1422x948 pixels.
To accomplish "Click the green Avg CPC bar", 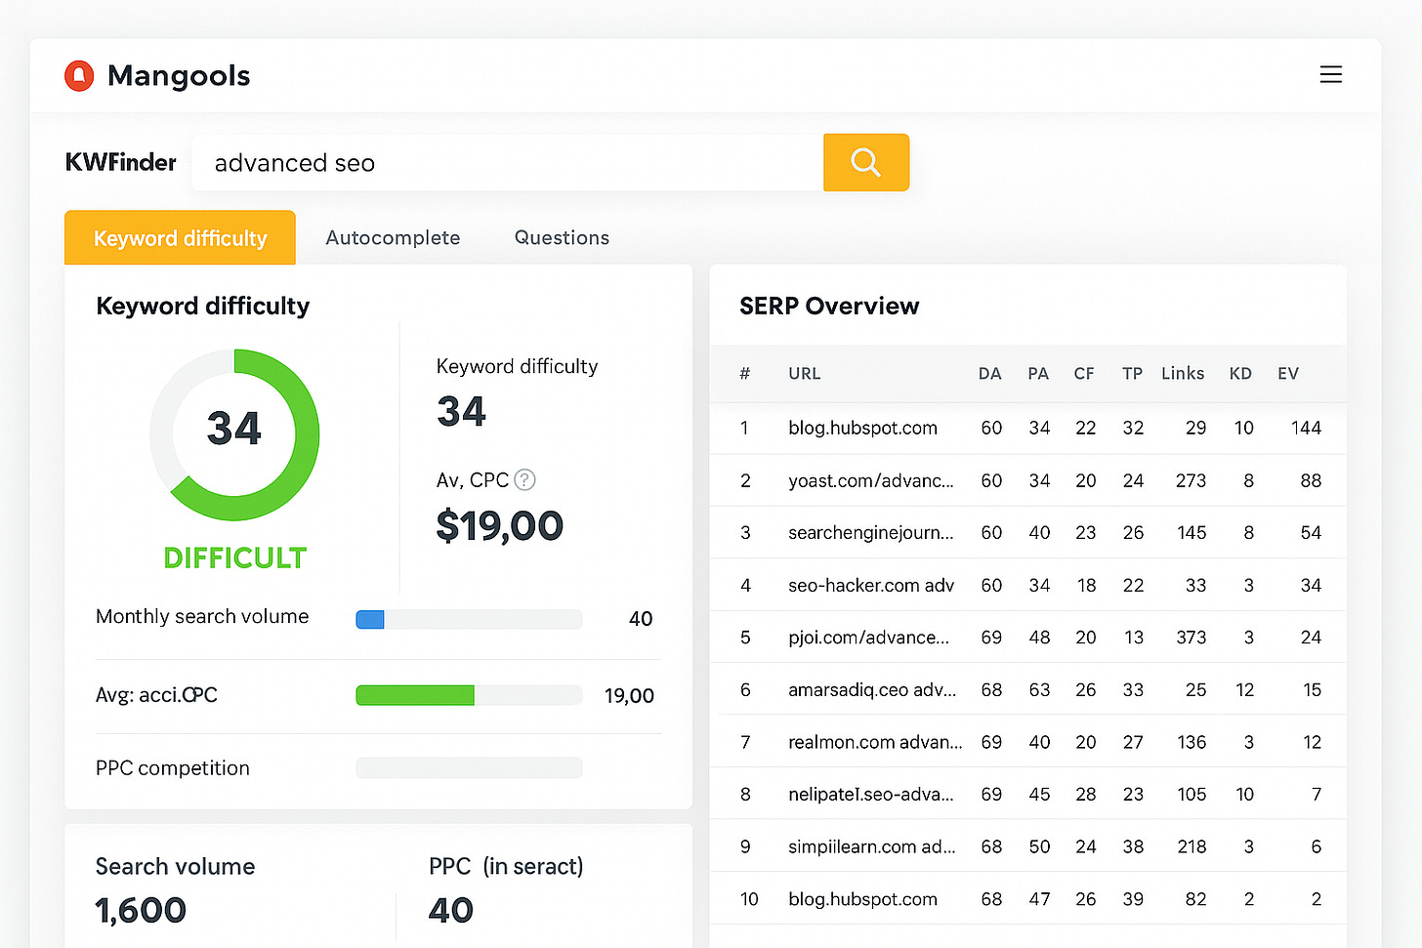I will 415,695.
